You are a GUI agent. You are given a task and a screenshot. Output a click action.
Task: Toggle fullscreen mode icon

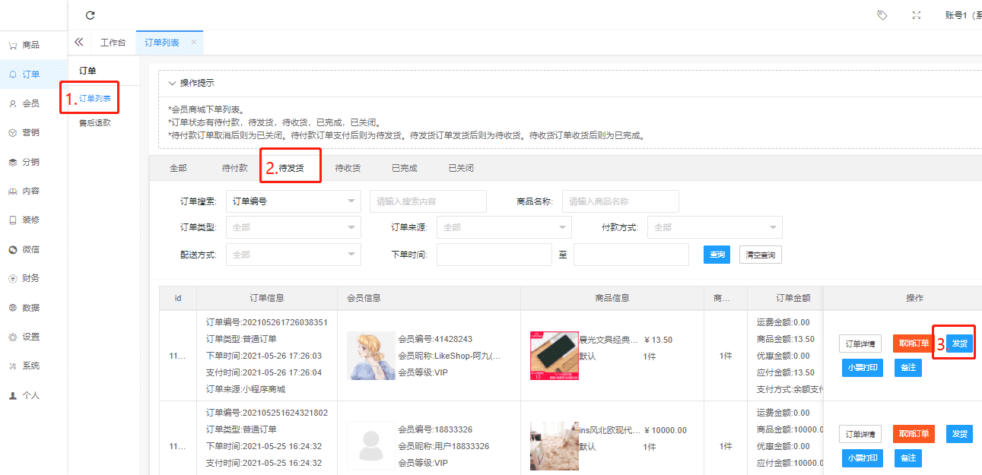click(x=917, y=15)
